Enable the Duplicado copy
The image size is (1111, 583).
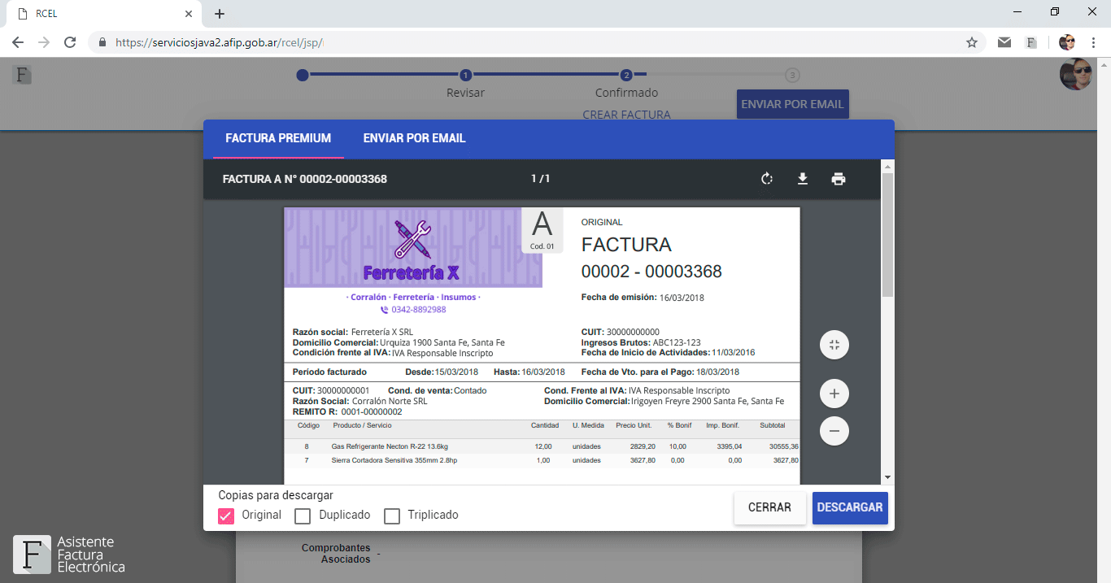[302, 516]
